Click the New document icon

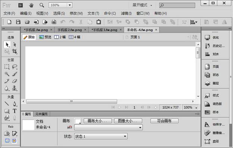click(x=9, y=22)
